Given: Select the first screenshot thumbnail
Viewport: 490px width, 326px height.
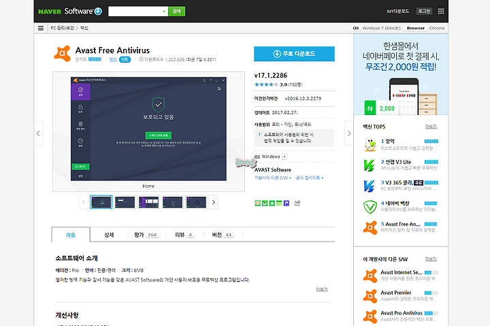Looking at the screenshot, I should point(101,202).
